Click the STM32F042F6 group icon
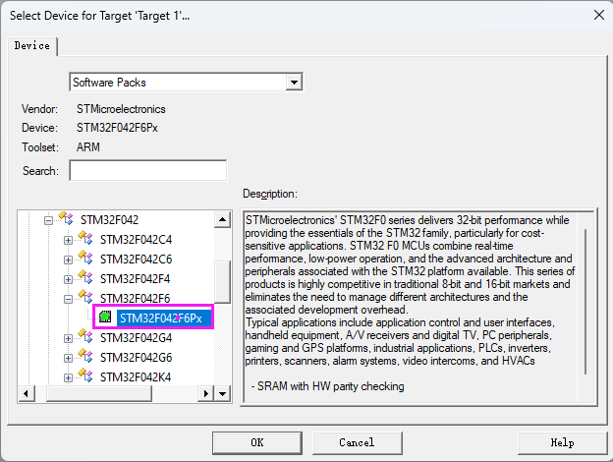The image size is (613, 462). [85, 296]
